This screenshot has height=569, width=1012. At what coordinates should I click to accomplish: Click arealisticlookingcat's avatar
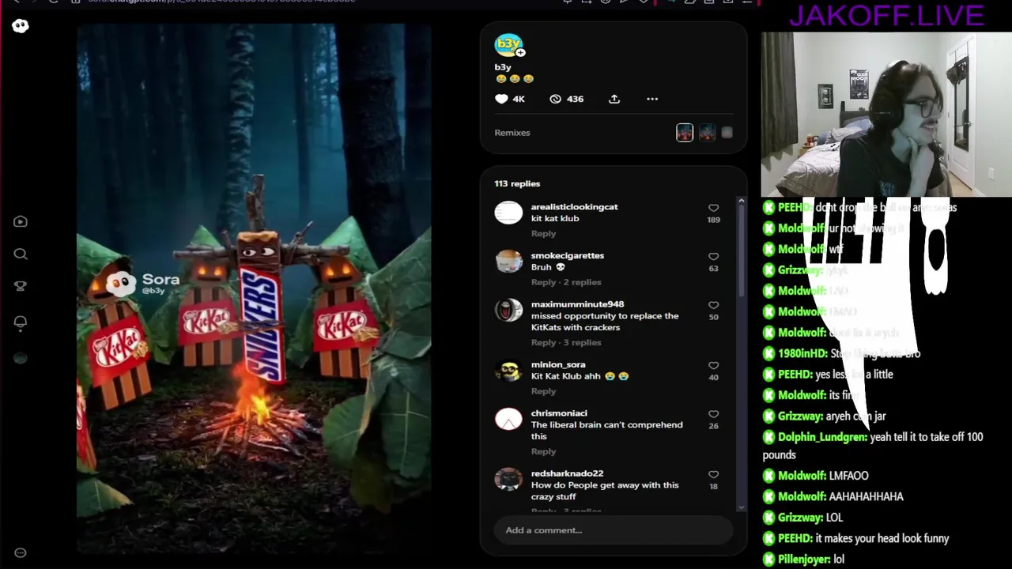tap(508, 213)
